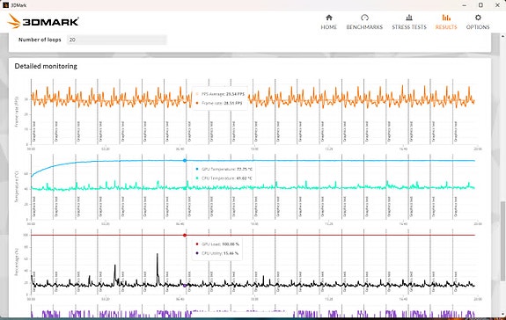Open the Results section
Viewport: 506px width, 320px height.
coord(446,22)
